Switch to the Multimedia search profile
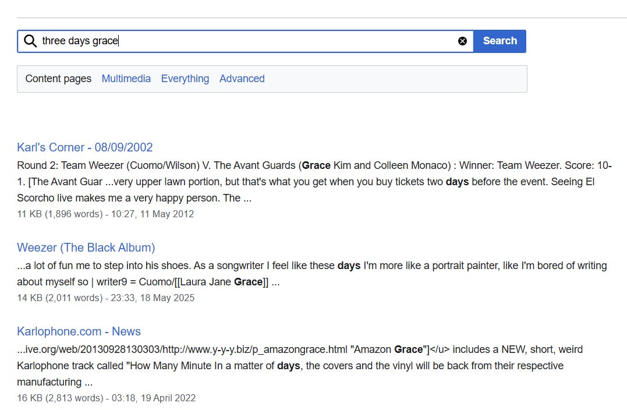The height and width of the screenshot is (410, 627). tap(126, 79)
